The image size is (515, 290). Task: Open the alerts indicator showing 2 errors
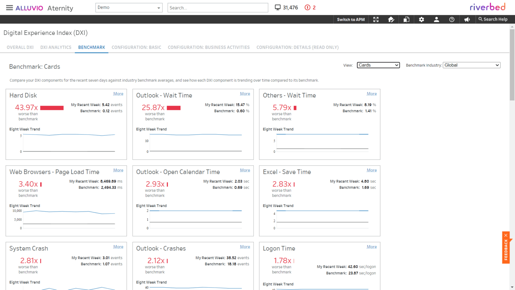(x=309, y=7)
